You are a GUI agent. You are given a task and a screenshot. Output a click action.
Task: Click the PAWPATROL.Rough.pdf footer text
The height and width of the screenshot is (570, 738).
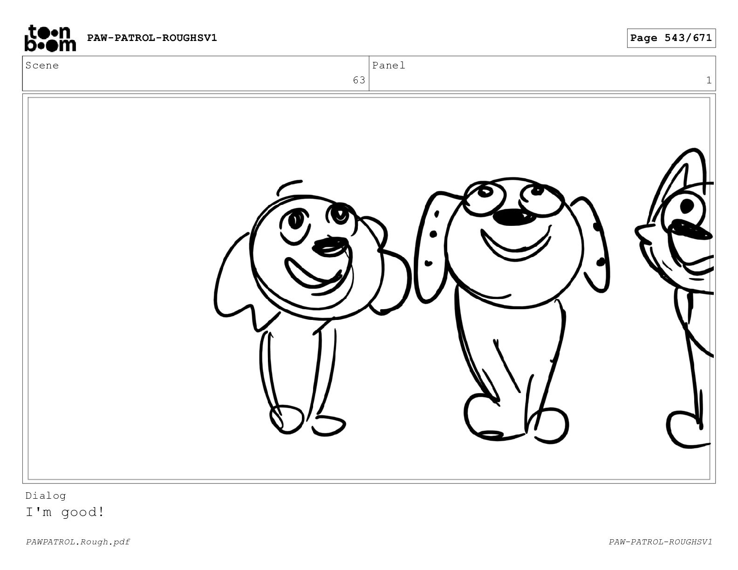point(78,542)
